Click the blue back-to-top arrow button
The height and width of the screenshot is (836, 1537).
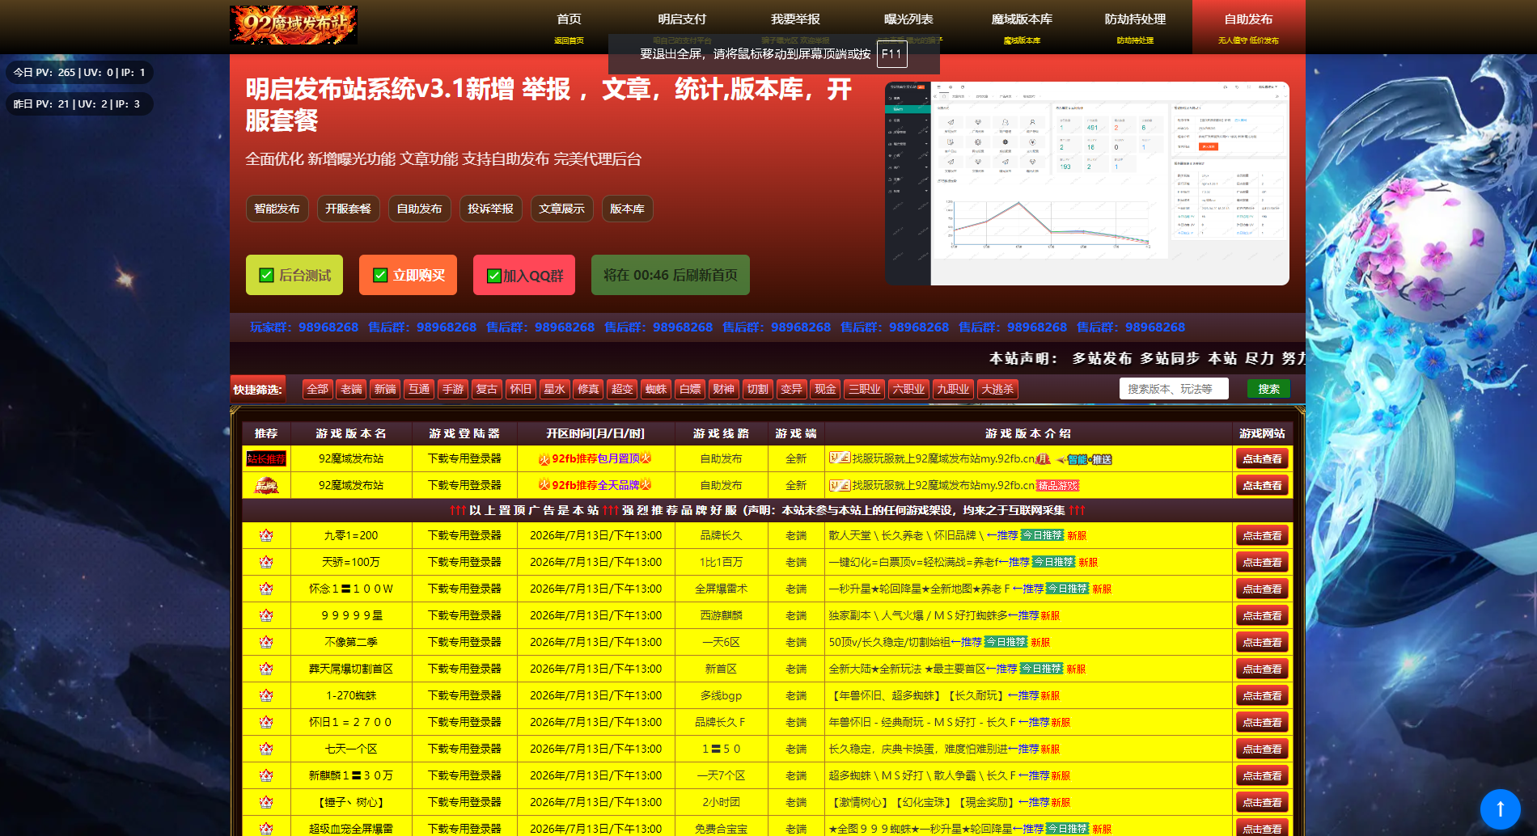tap(1500, 809)
